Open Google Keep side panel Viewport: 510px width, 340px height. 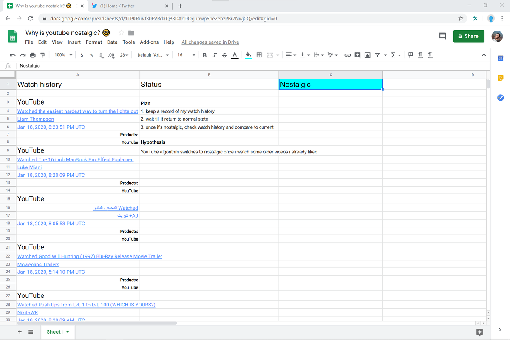coord(500,78)
